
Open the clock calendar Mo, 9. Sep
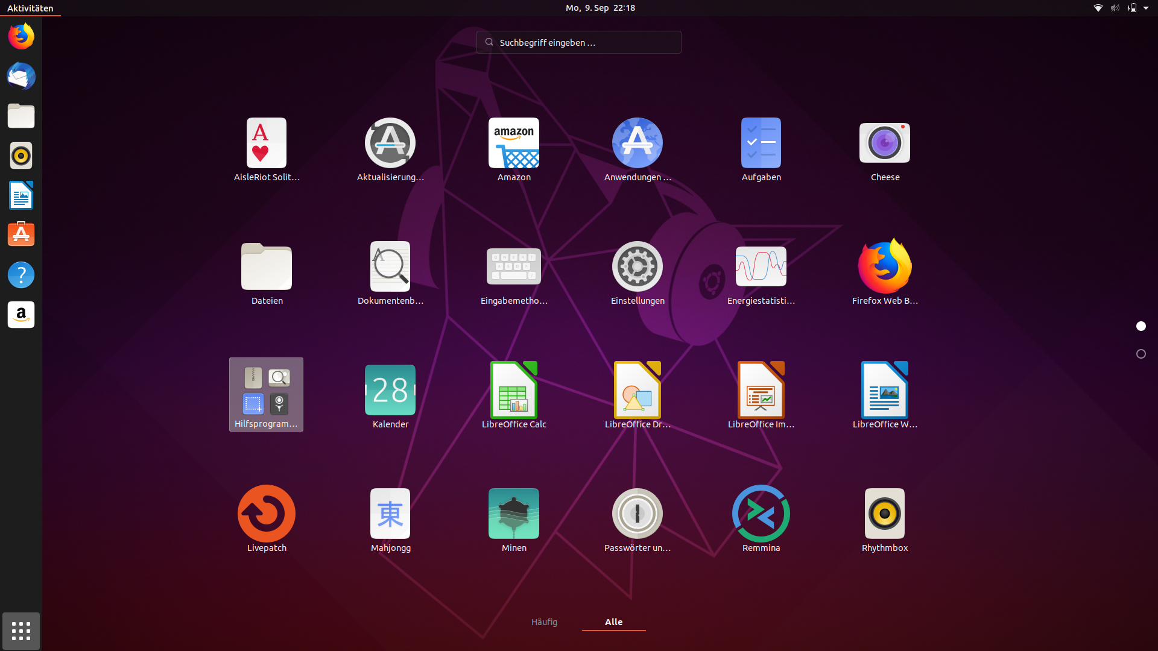[600, 8]
